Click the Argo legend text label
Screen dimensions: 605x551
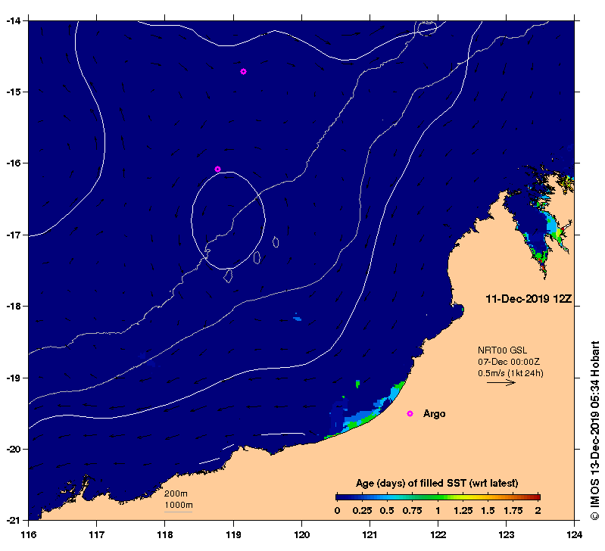coord(434,414)
